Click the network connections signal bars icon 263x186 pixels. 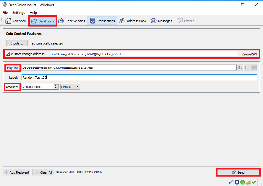[248, 182]
